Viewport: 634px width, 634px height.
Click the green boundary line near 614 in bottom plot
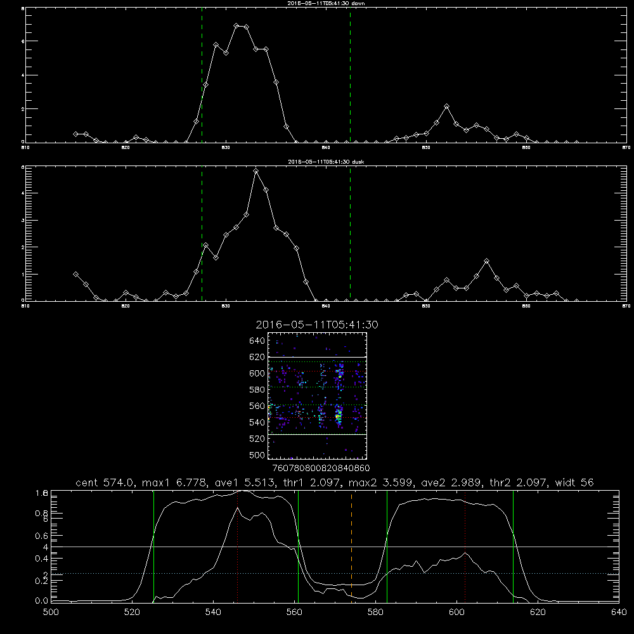click(x=513, y=546)
